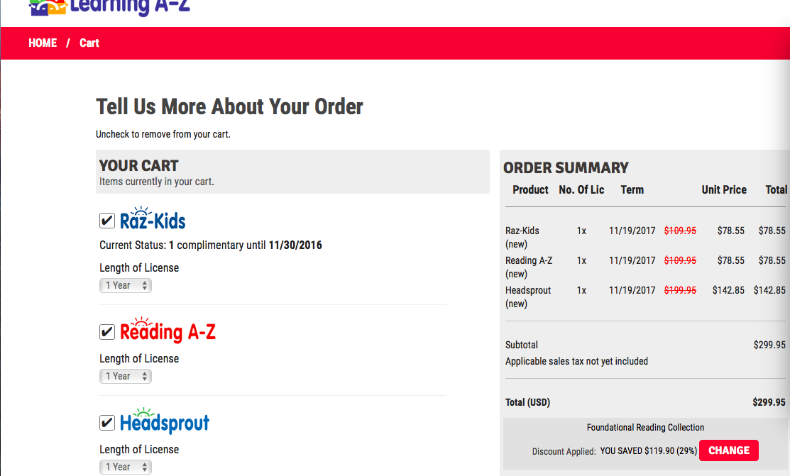Click the Raz-Kids (new) summary row
790x476 pixels.
(x=645, y=237)
